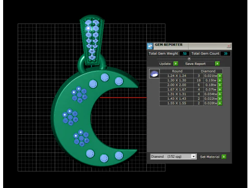250x188 pixels.
Task: Select the 1.30 X 1.30 size cell
Action: 177,80
